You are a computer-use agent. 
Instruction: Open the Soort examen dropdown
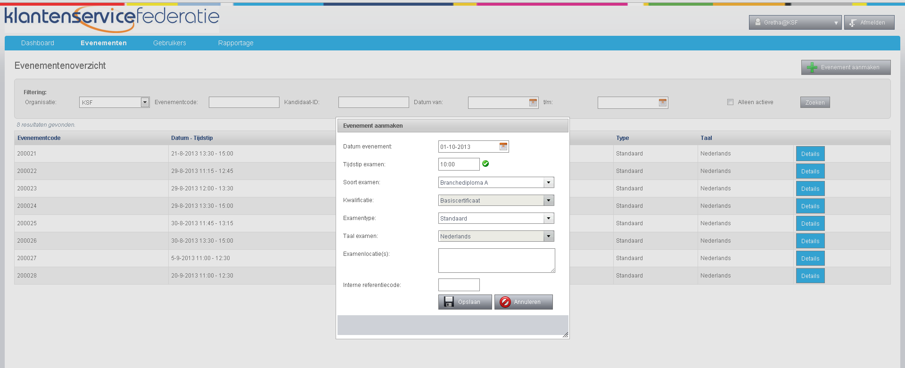coord(549,182)
